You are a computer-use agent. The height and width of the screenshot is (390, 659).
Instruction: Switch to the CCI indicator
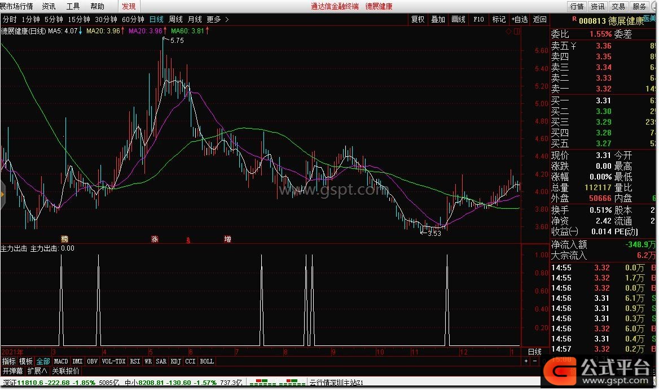(x=190, y=361)
